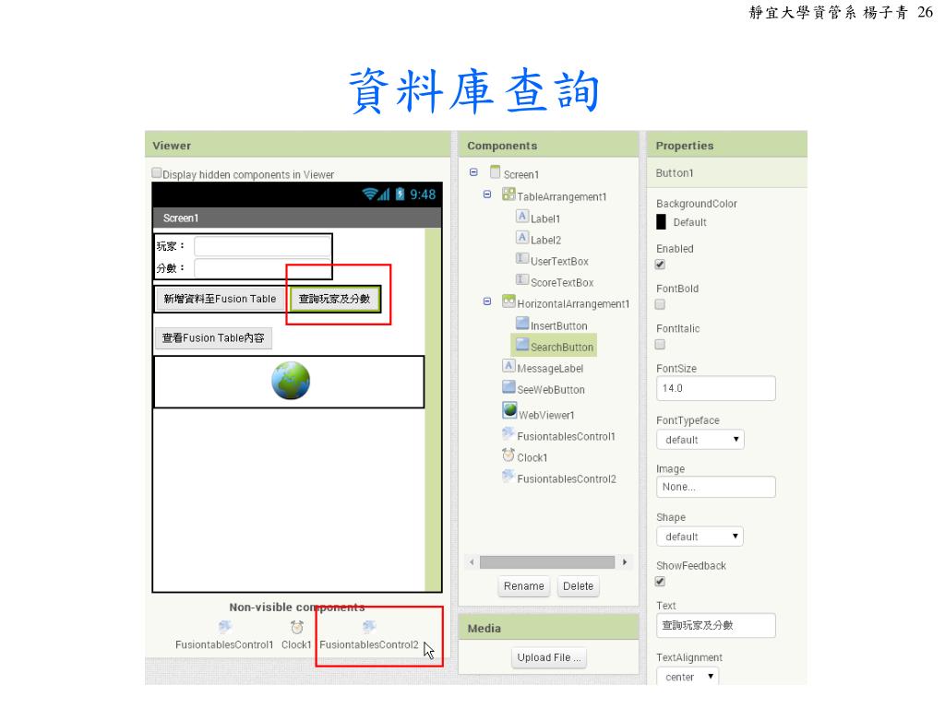Click the Upload File button
Image resolution: width=945 pixels, height=708 pixels.
(x=548, y=657)
